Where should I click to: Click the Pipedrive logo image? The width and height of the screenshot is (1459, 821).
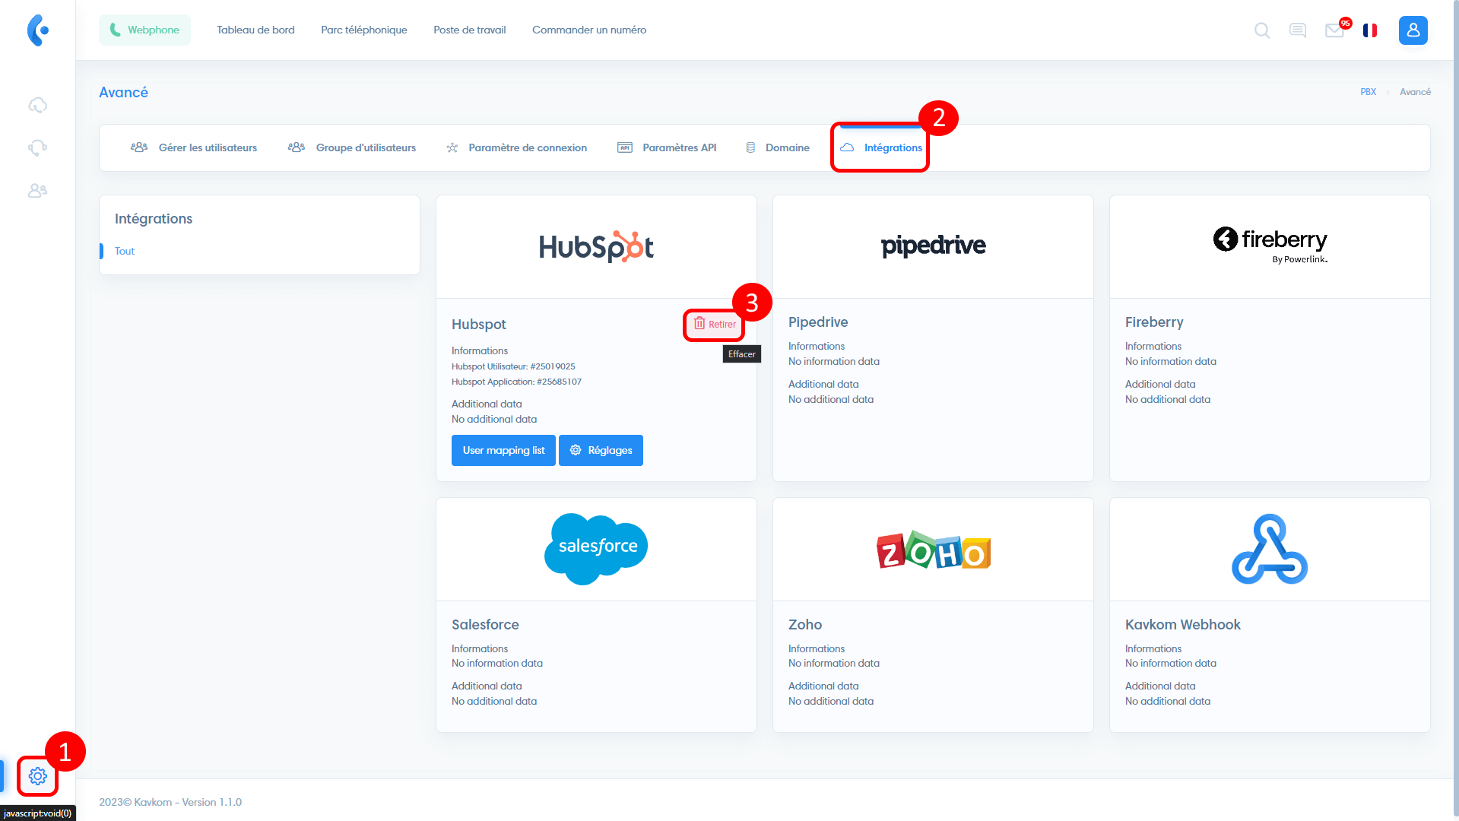point(933,246)
